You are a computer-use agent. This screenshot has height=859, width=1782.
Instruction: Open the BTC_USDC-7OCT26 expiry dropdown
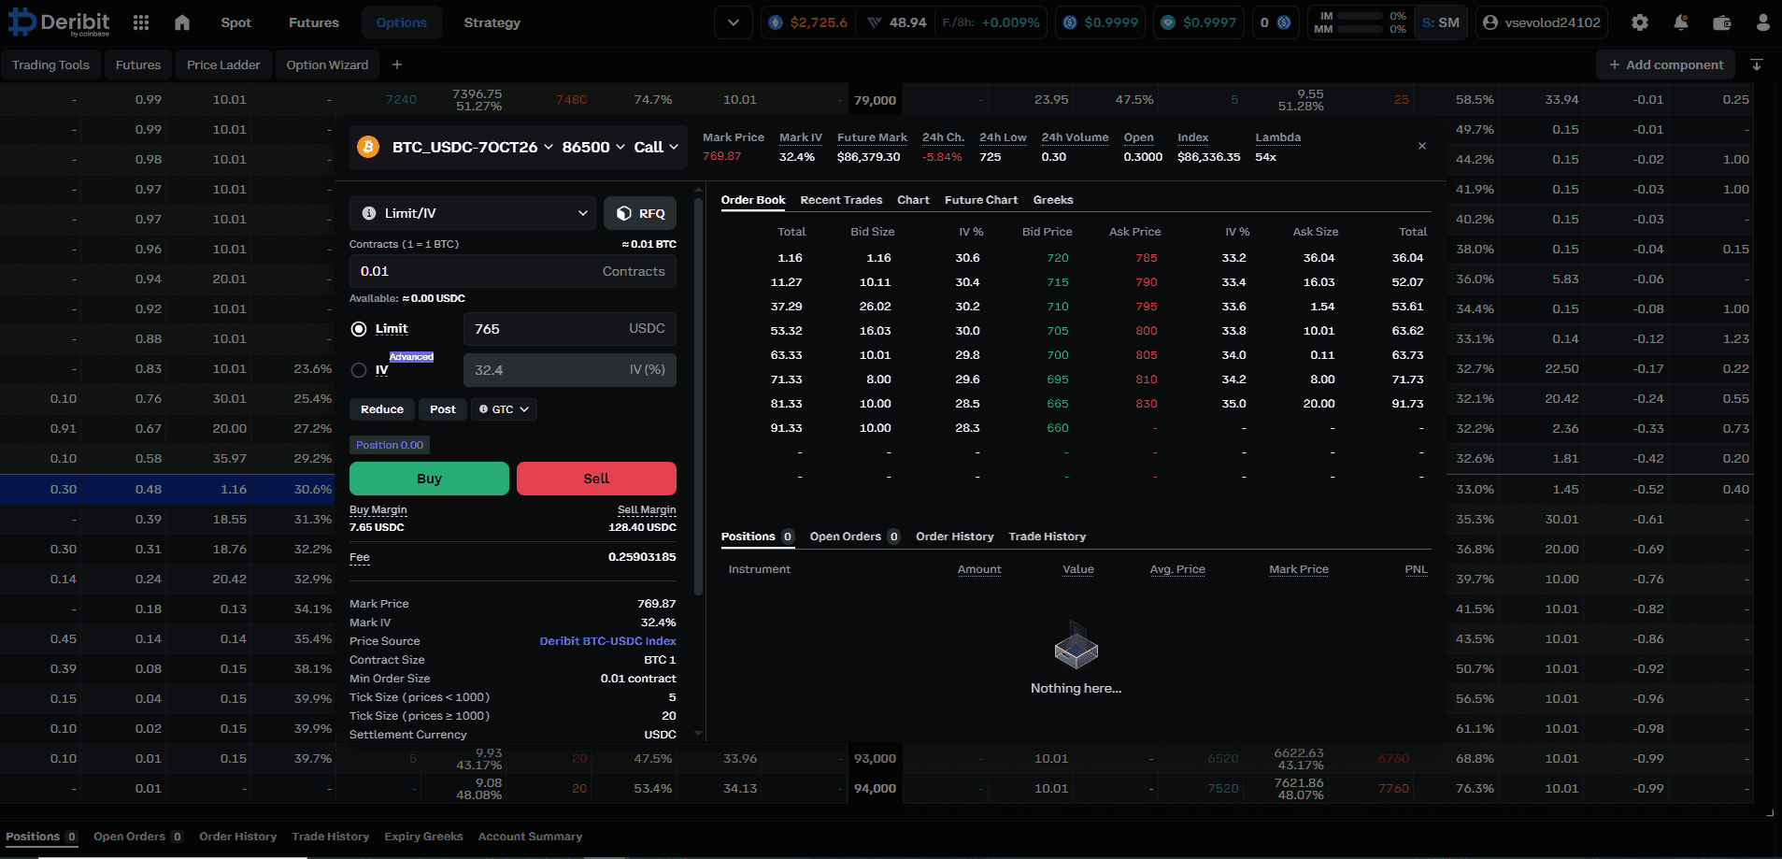coord(473,147)
